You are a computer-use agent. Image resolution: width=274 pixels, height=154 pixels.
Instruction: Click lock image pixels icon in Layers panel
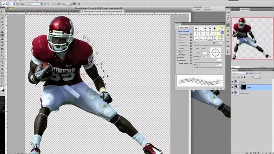239,77
